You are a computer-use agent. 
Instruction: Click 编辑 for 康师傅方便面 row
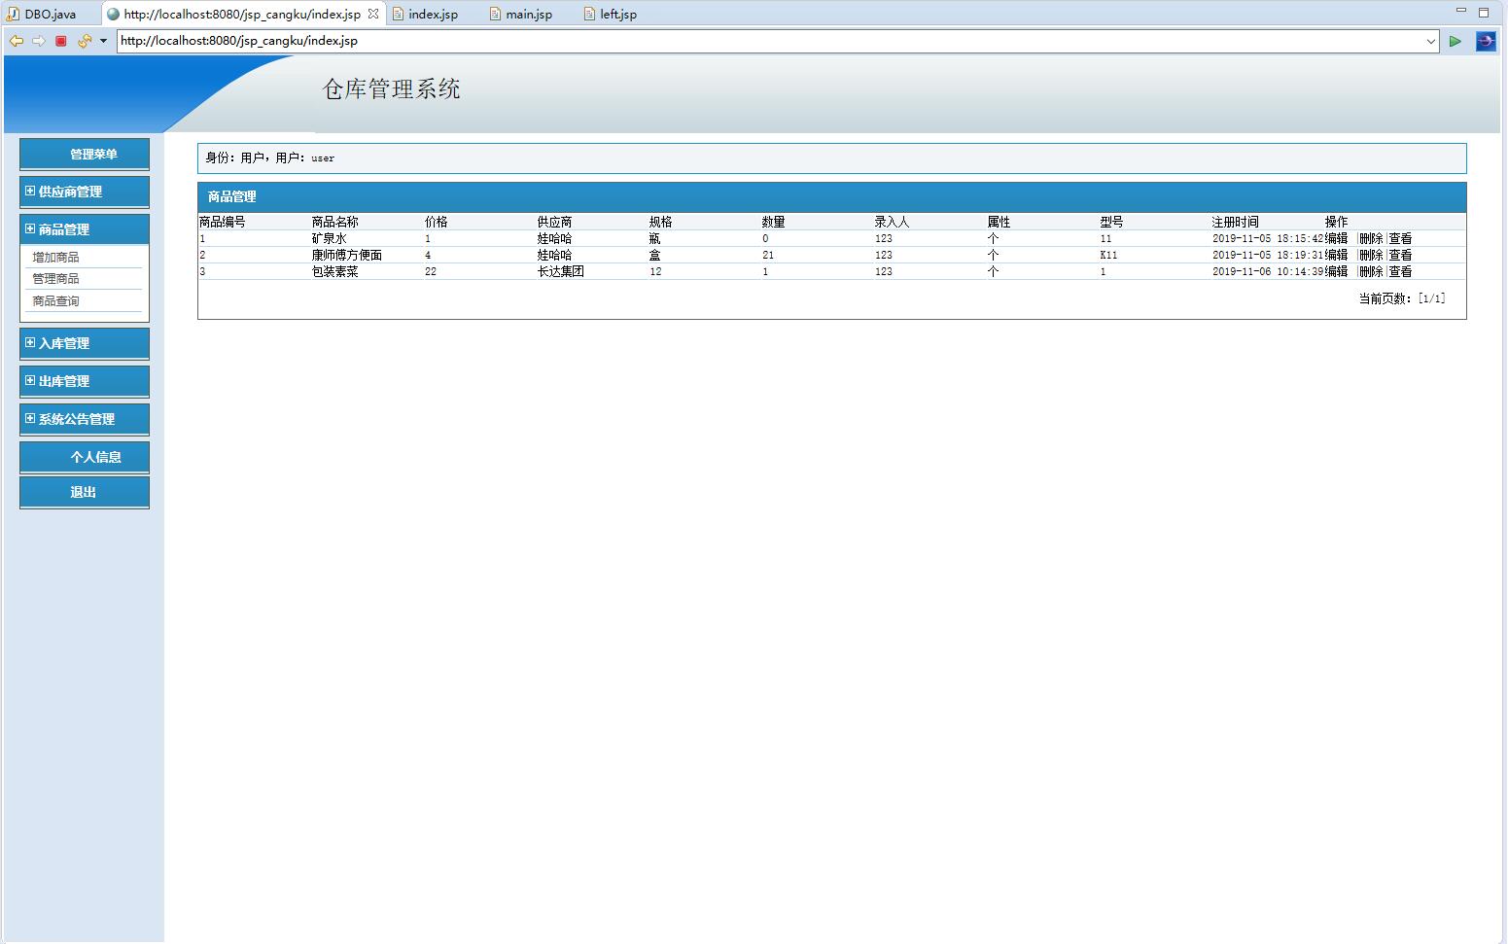1337,255
